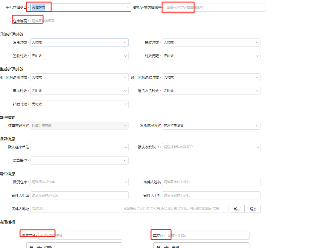This screenshot has width=326, height=248.
Task: Click ellipsis icon in 默认收款账户 field
Action: [x=257, y=147]
